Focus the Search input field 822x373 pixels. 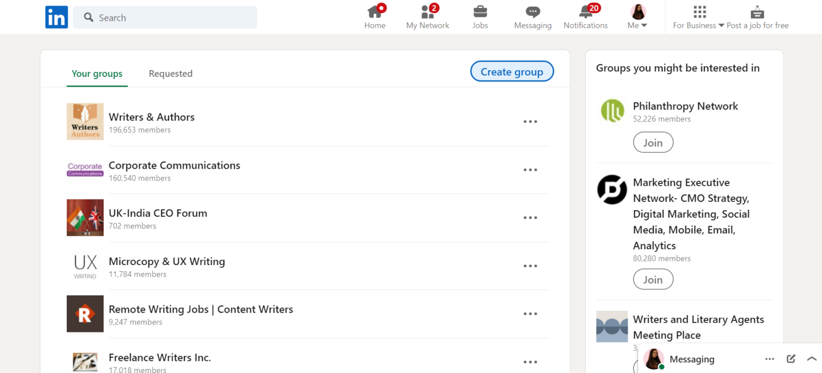pyautogui.click(x=165, y=18)
